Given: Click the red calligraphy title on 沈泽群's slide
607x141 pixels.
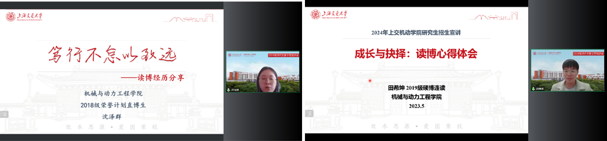Looking at the screenshot, I should [113, 54].
